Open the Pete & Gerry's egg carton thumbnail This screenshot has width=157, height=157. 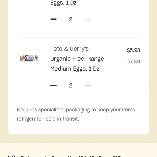tap(29, 58)
